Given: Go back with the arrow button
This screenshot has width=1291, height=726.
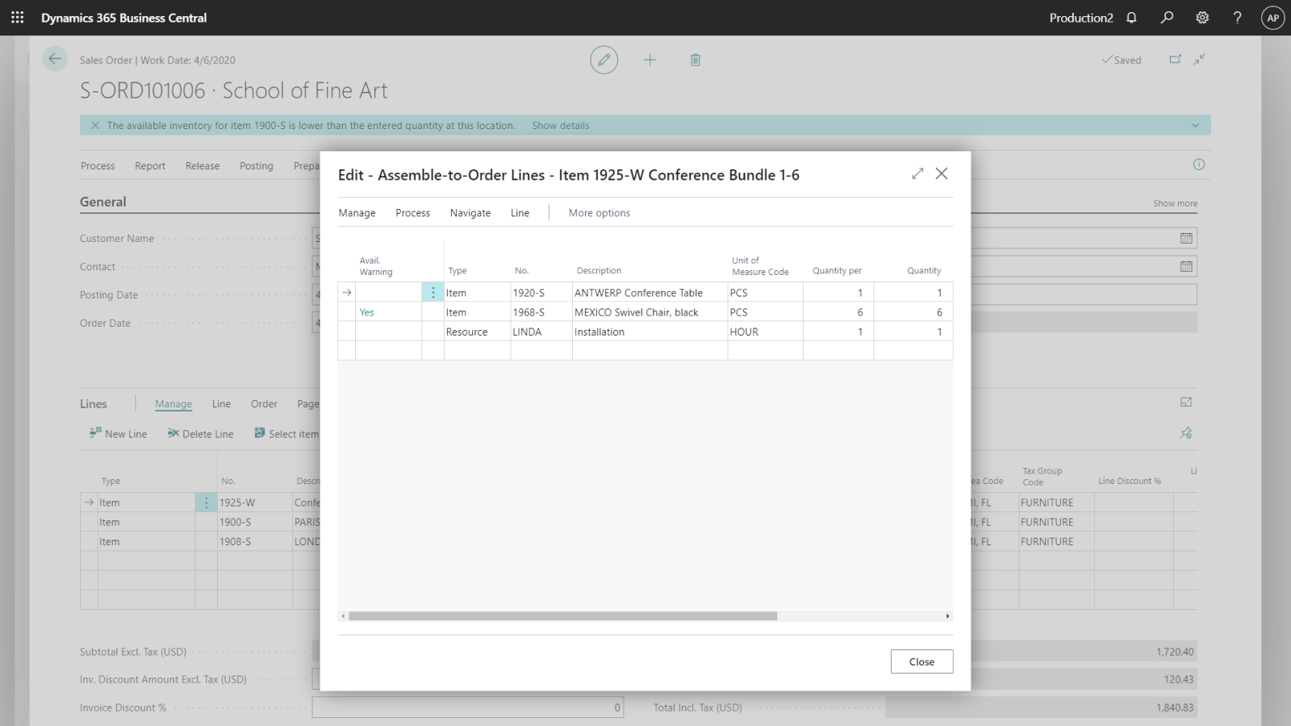Looking at the screenshot, I should click(55, 59).
